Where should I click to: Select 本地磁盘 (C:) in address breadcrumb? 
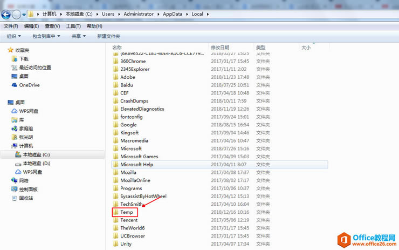click(79, 14)
